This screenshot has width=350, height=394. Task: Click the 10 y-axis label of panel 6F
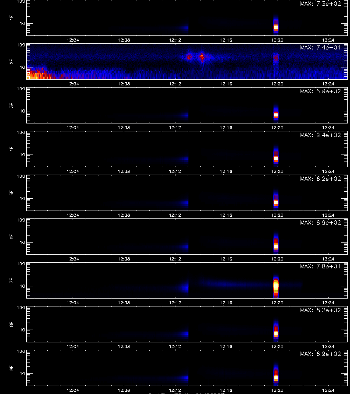click(x=22, y=242)
